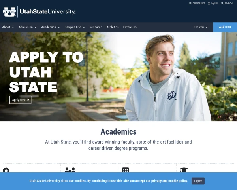Open the For You dropdown

[201, 27]
